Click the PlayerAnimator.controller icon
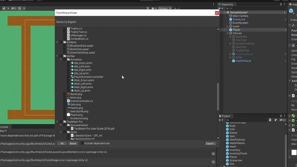 (72, 77)
